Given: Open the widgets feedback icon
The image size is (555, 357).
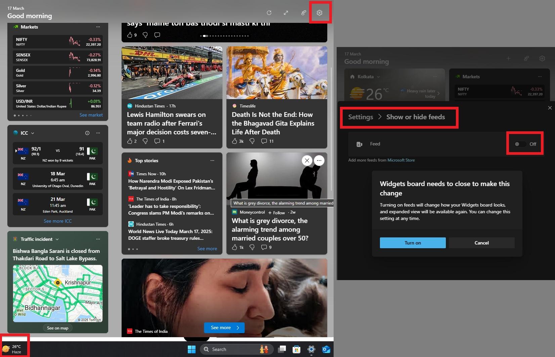Looking at the screenshot, I should click(303, 12).
